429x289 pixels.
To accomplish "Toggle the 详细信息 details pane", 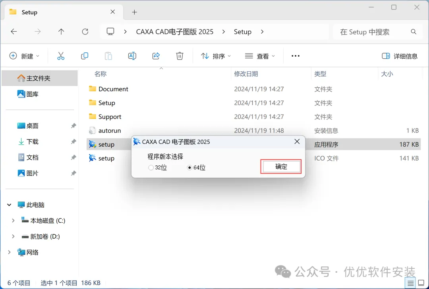I will coord(400,56).
